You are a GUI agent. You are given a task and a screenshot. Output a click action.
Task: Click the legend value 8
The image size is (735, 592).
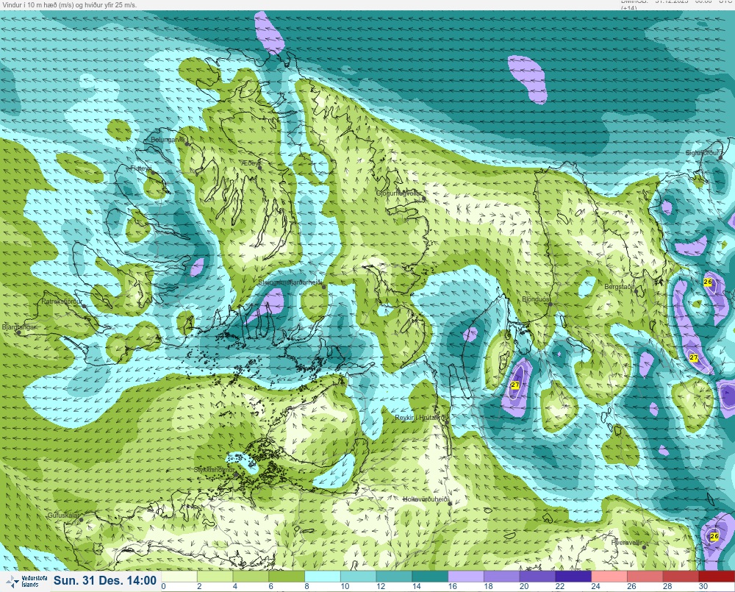[x=306, y=586]
